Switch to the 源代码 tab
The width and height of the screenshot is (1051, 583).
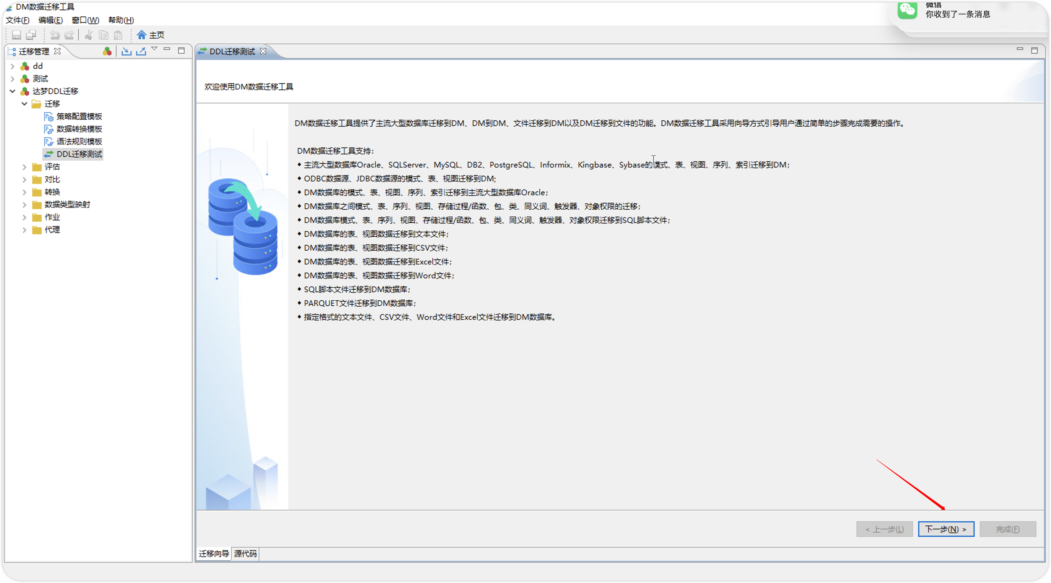tap(245, 554)
